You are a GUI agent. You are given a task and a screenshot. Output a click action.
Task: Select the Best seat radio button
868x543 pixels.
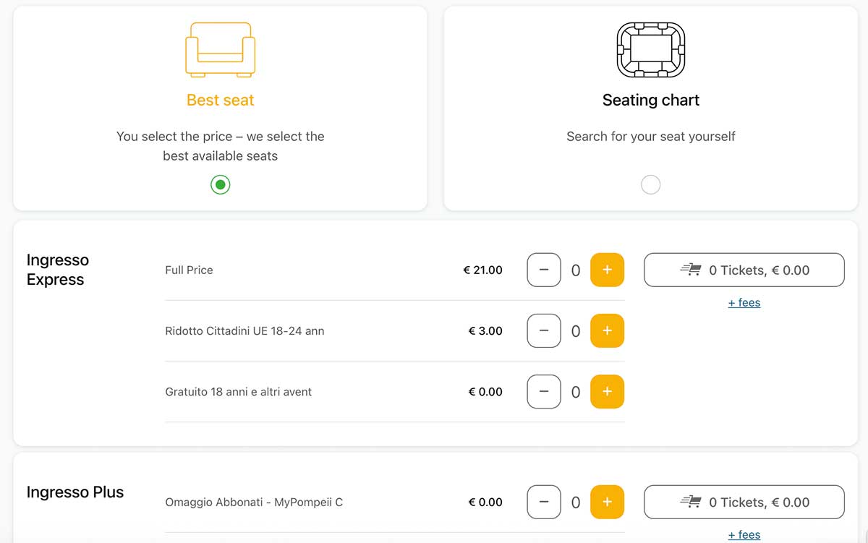[x=220, y=185]
